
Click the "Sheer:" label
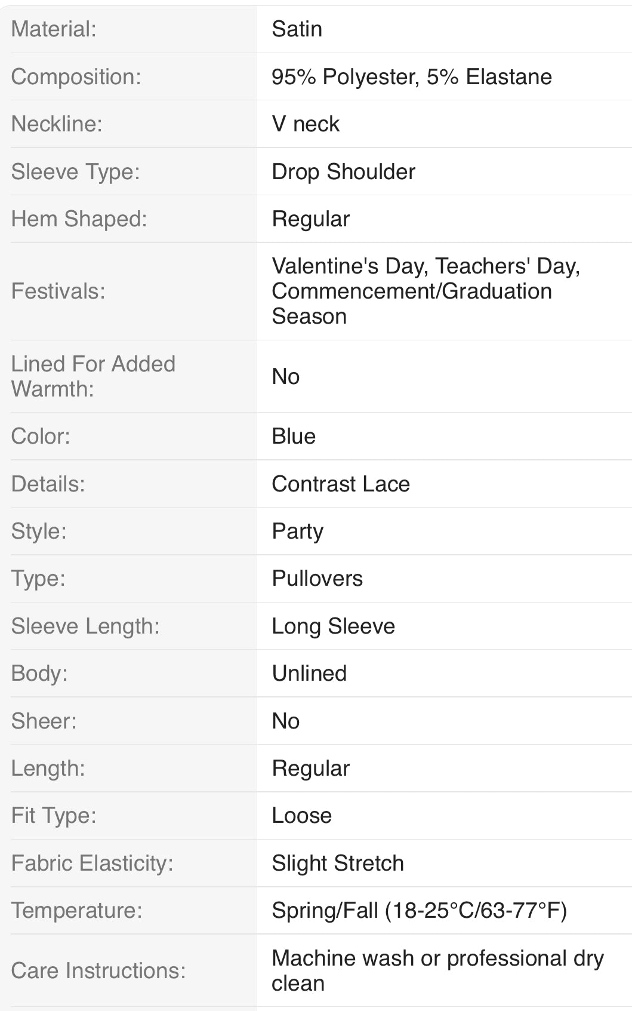coord(44,721)
